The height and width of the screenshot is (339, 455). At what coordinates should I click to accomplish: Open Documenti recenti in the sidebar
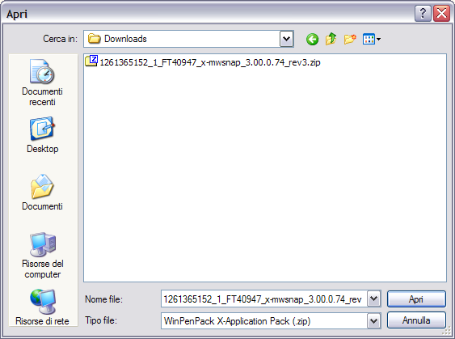tap(42, 83)
